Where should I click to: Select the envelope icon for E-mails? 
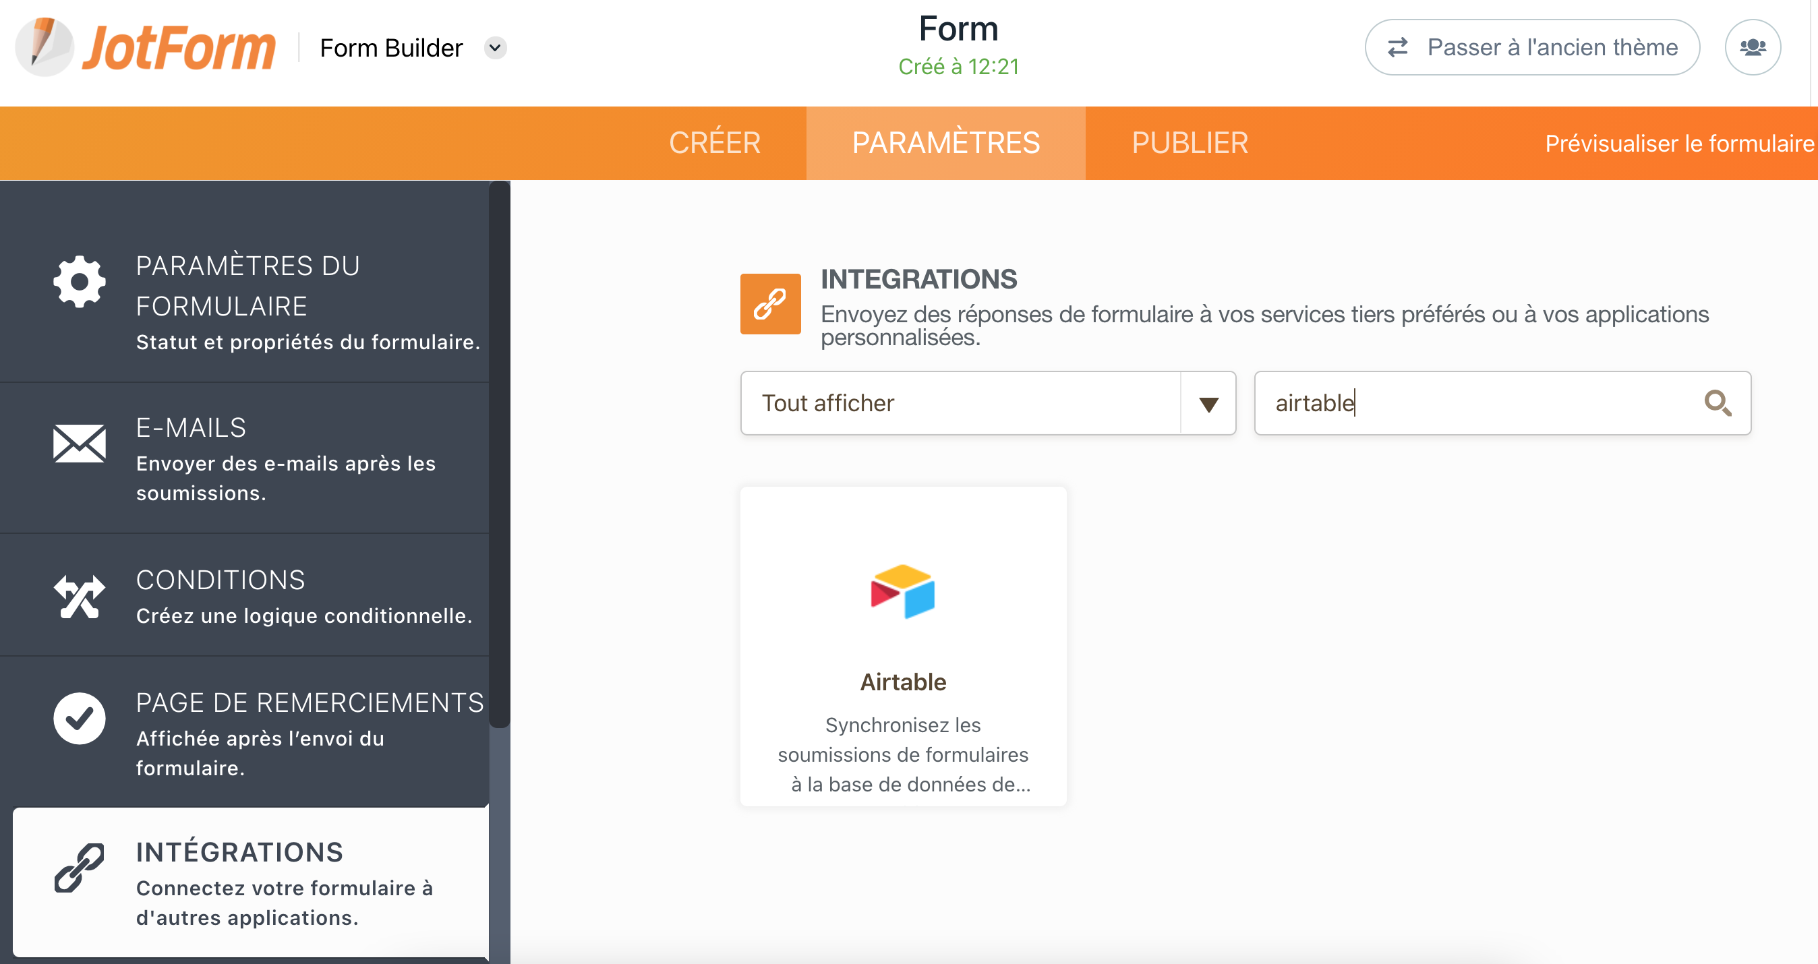pos(78,443)
